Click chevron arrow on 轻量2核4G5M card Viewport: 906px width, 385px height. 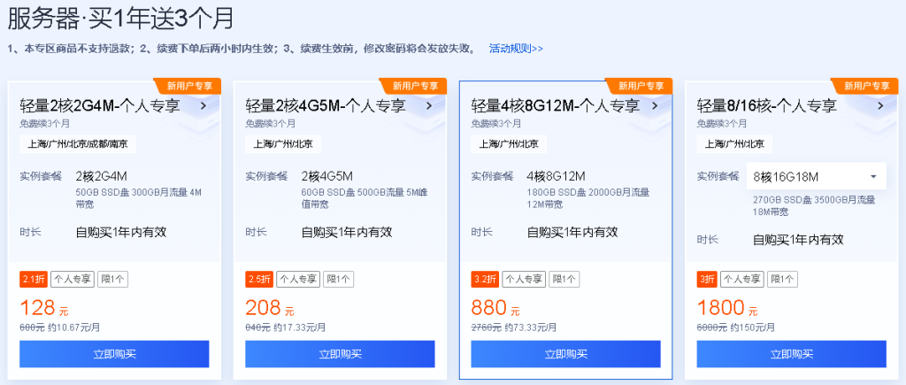tap(429, 106)
